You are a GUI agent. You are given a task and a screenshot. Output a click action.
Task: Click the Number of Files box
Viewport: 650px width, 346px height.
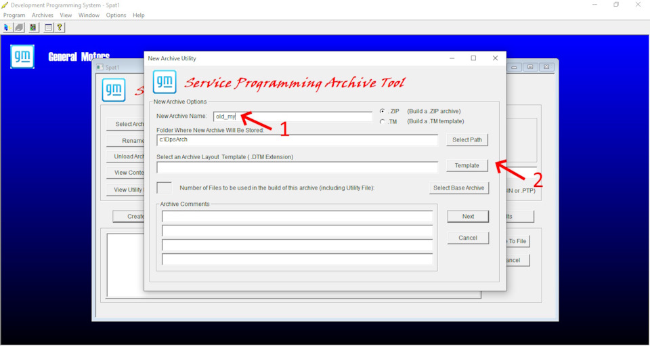pos(165,188)
